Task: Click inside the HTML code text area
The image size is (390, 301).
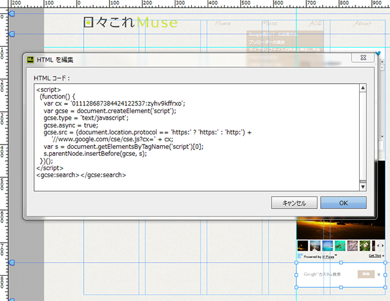Action: pos(196,138)
